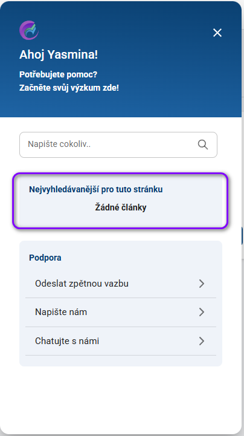Click the arrow next to 'Napište nám'

[x=202, y=312]
